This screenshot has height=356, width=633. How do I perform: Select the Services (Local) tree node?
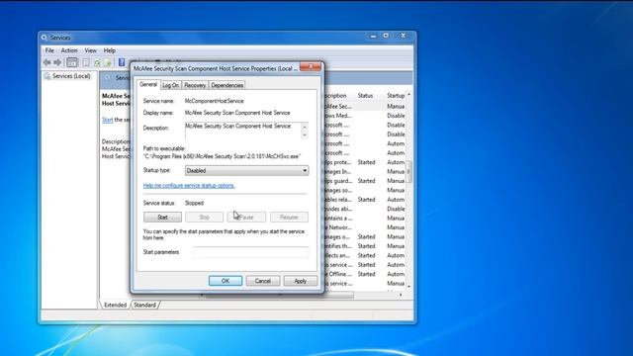(x=71, y=76)
